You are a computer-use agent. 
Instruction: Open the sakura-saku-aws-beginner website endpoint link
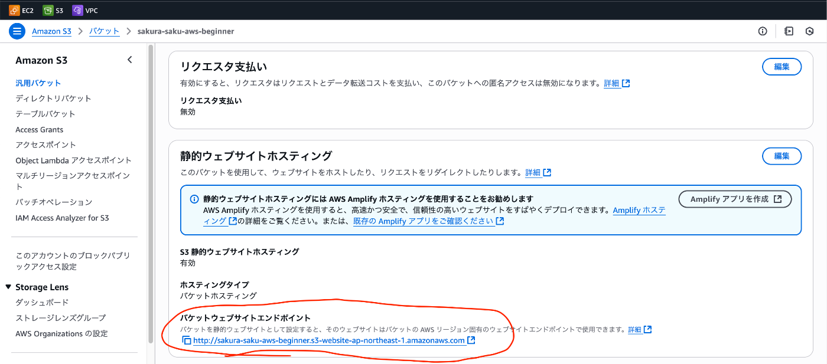(329, 340)
